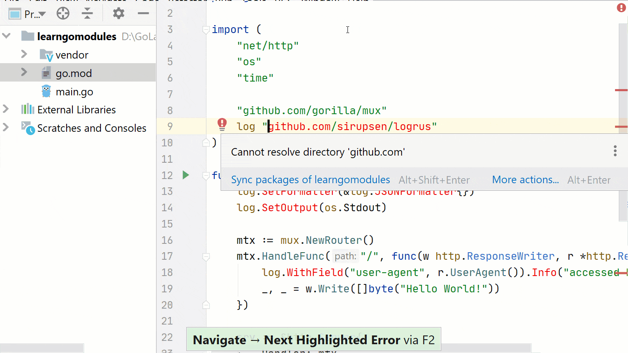Expand External Libraries node
This screenshot has width=628, height=353.
click(x=6, y=109)
